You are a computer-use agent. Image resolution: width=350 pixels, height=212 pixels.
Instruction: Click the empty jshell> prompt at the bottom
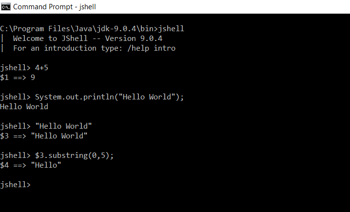[16, 185]
